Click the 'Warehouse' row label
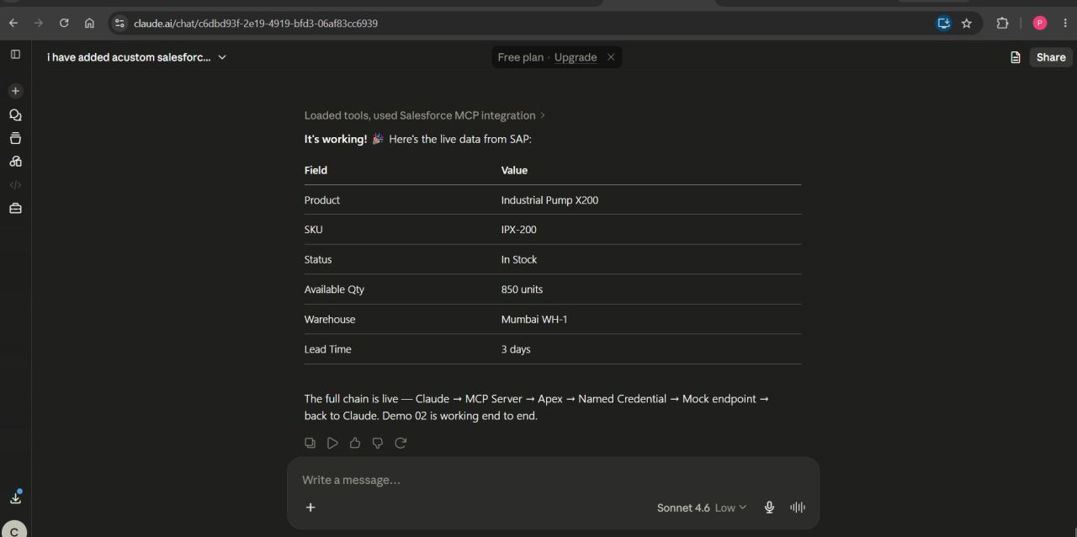Screen dimensions: 1077x537 (330, 319)
